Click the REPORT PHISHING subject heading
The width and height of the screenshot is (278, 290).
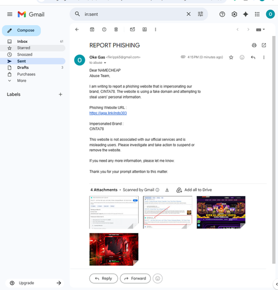coord(114,45)
